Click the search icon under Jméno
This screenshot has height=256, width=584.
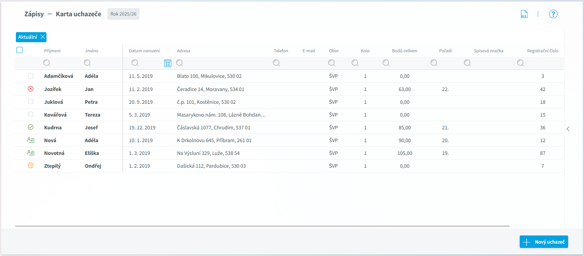pos(88,63)
